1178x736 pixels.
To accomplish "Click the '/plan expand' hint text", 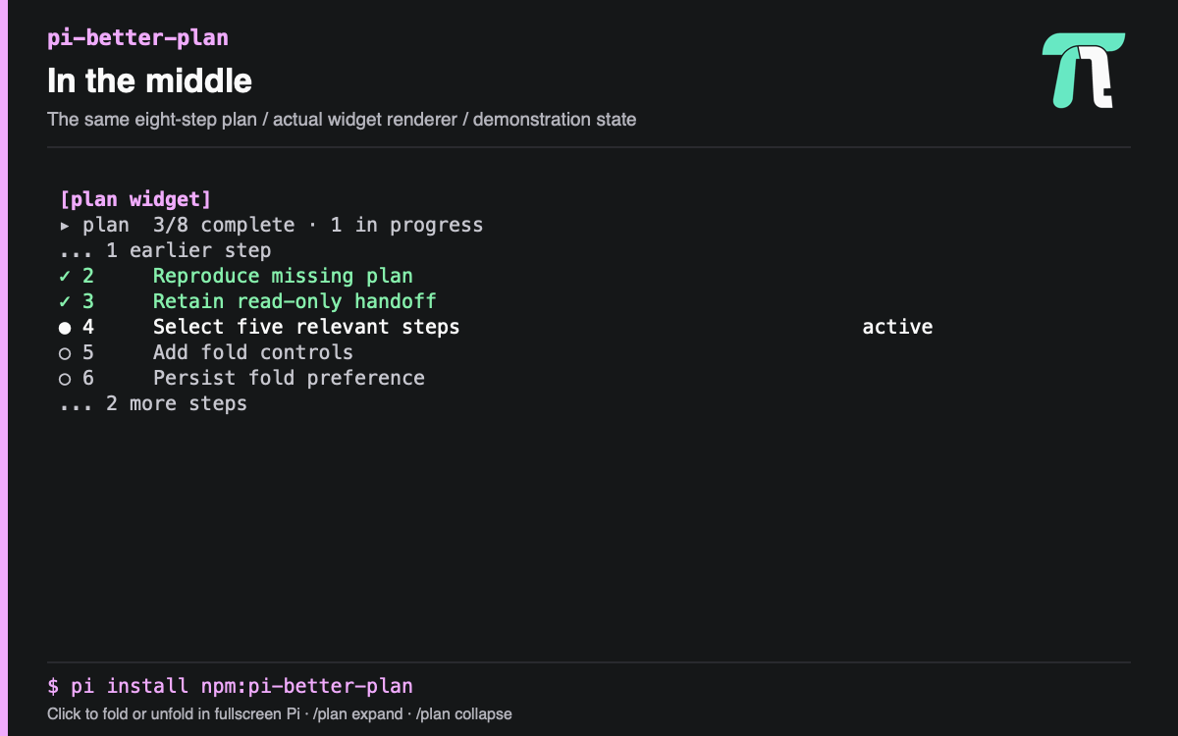I will pos(358,714).
